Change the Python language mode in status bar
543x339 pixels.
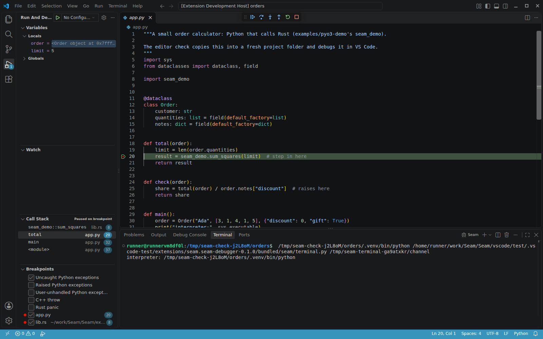tap(521, 334)
